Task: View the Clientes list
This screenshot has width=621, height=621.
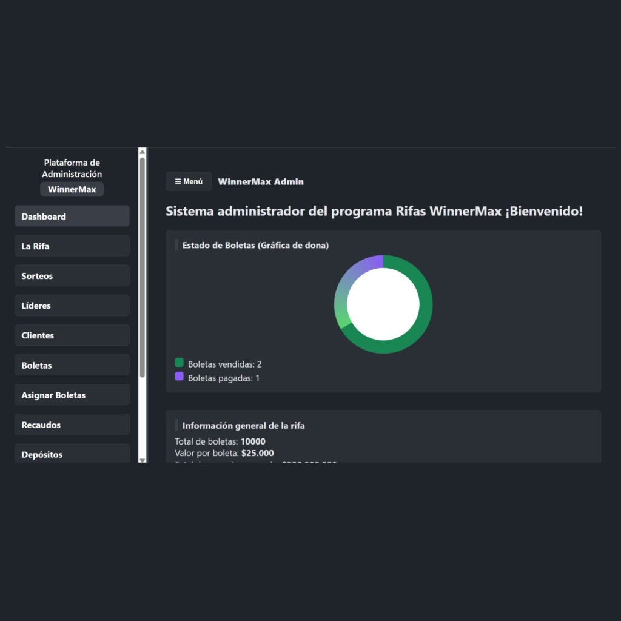Action: 72,335
